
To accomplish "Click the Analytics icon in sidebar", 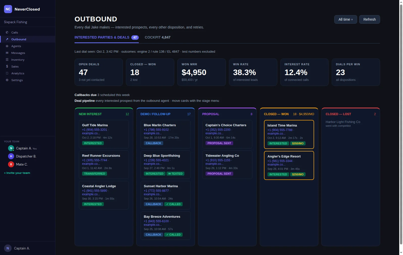I will click(x=7, y=73).
